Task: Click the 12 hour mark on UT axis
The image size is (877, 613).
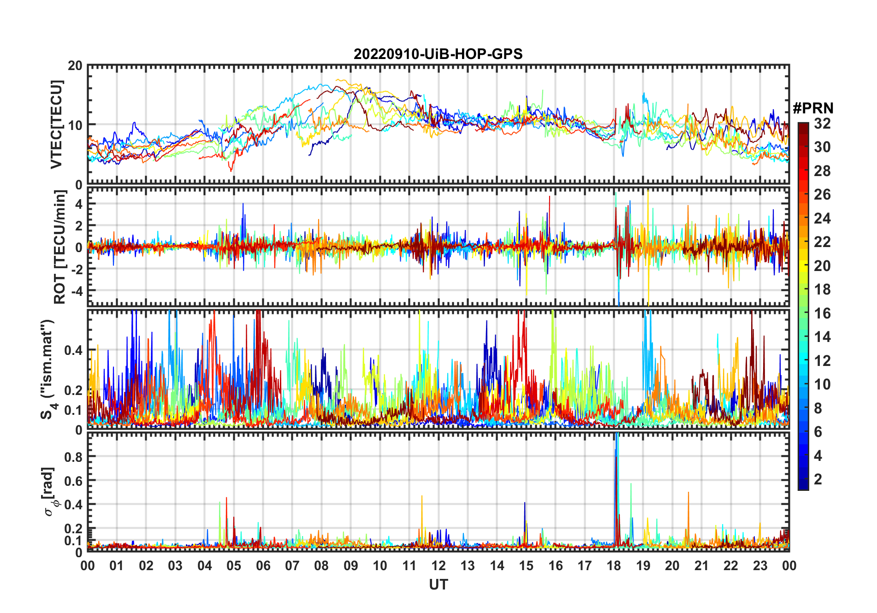Action: click(438, 566)
